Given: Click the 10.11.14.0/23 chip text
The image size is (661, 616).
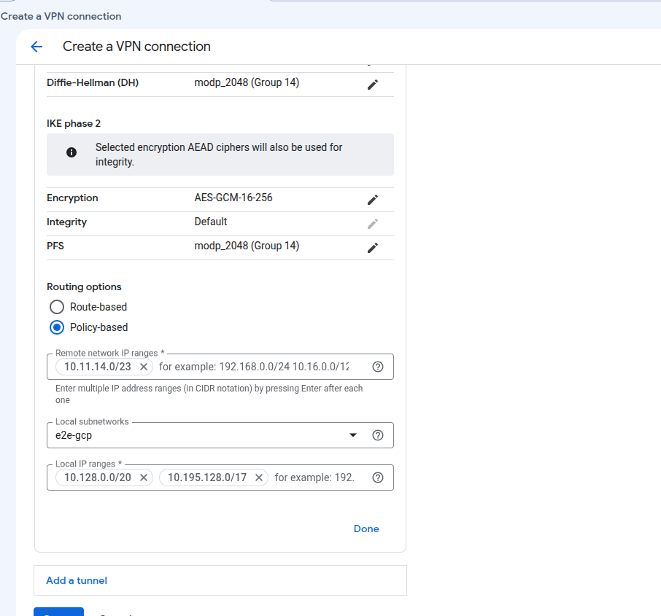Looking at the screenshot, I should [97, 367].
